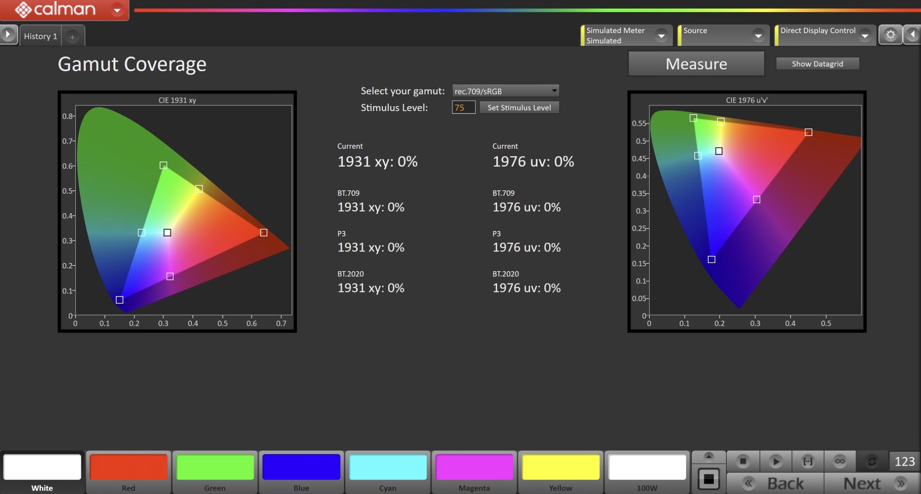Collapse the right panel arrow icon
921x494 pixels.
pos(912,35)
